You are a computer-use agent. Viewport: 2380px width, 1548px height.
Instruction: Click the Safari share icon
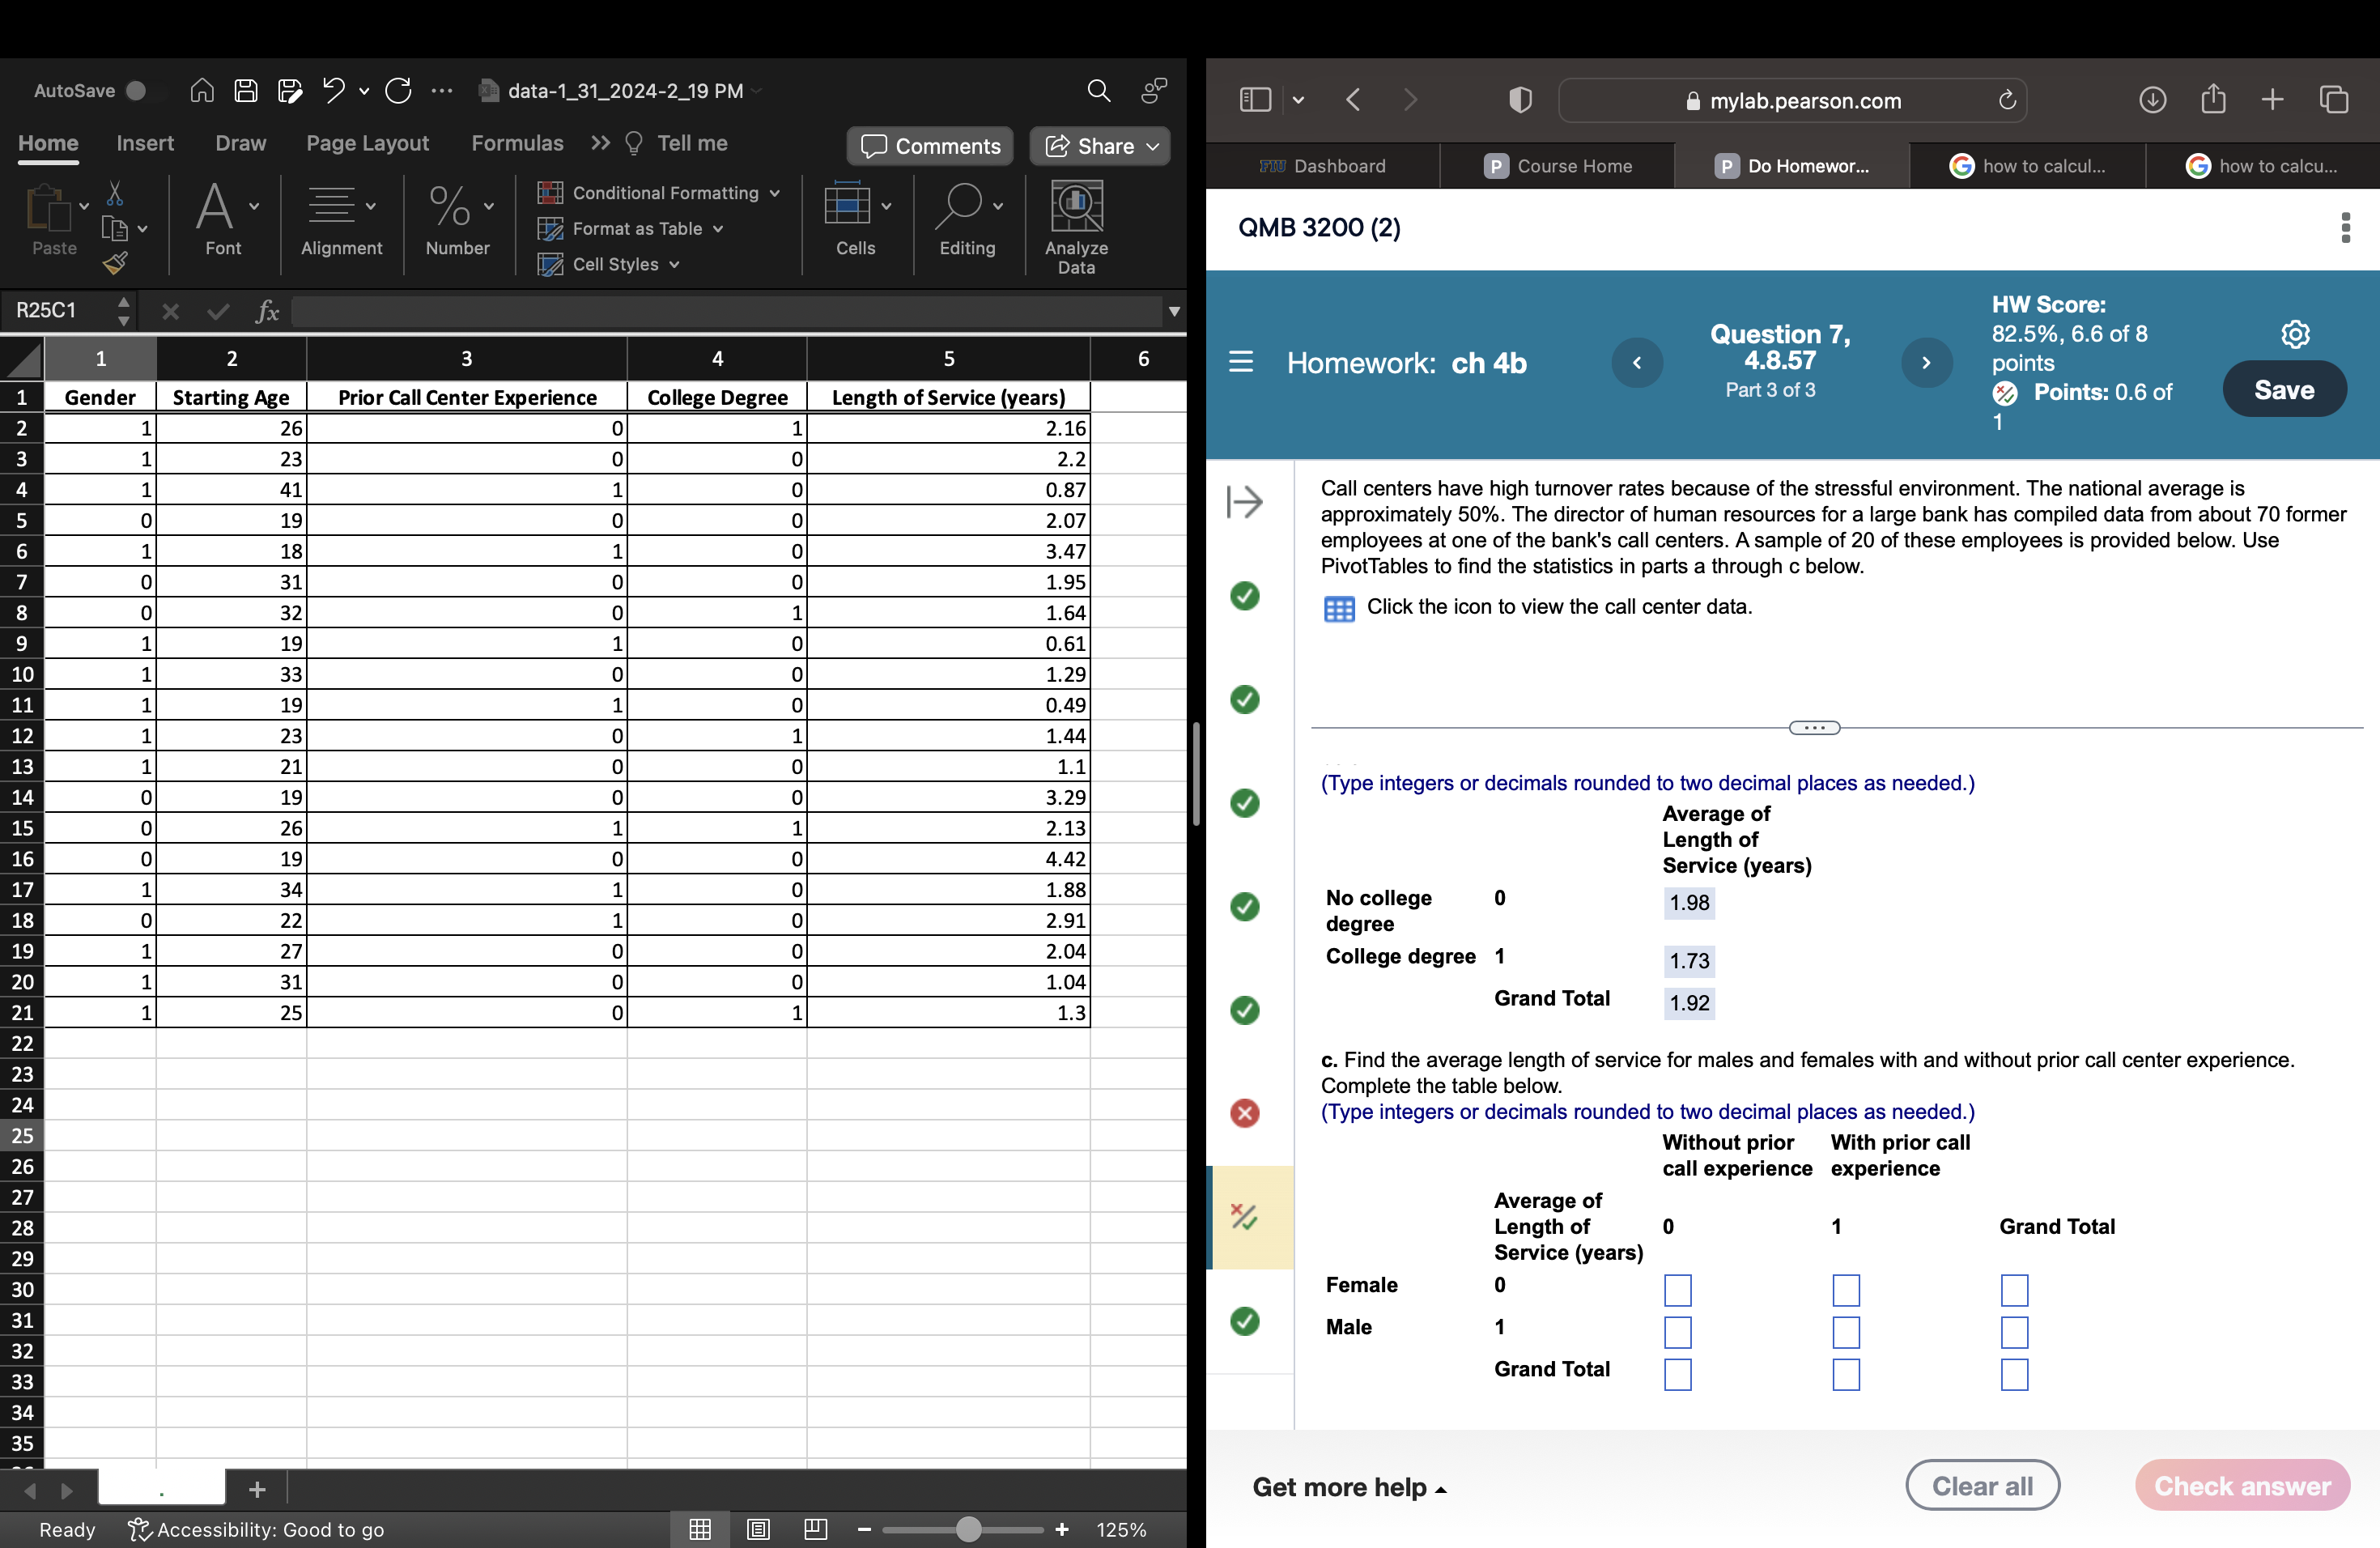click(2213, 99)
